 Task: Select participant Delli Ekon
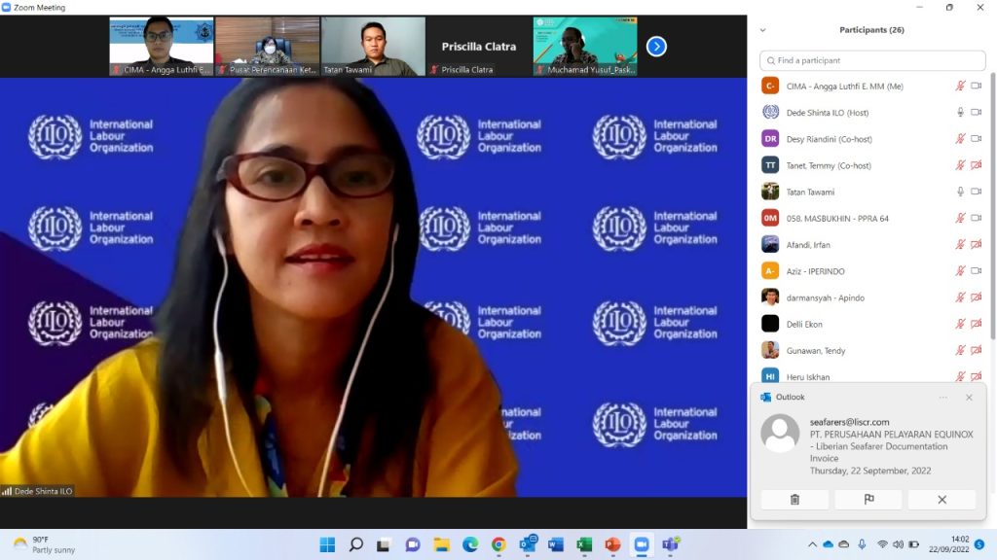pos(872,324)
